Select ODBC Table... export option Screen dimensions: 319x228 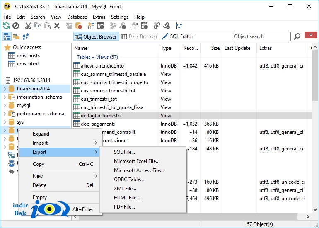point(143,179)
